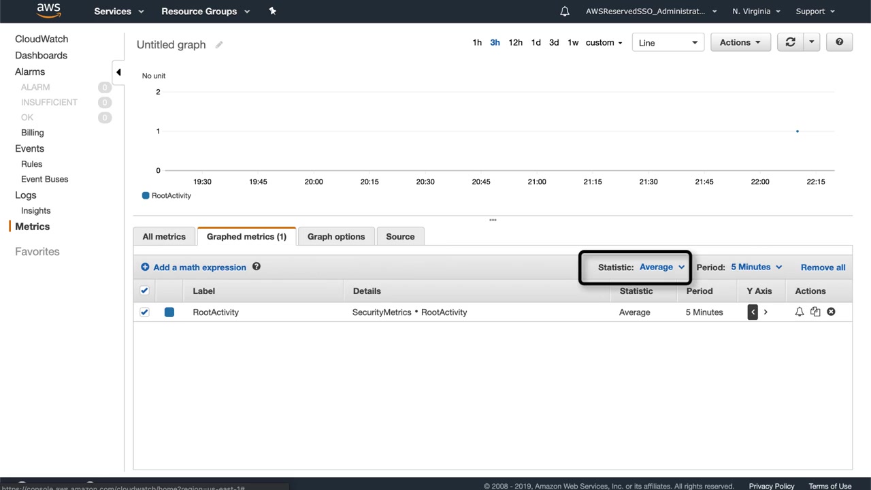The width and height of the screenshot is (871, 490).
Task: Create alarm using the RootActivity bell icon
Action: click(x=800, y=312)
